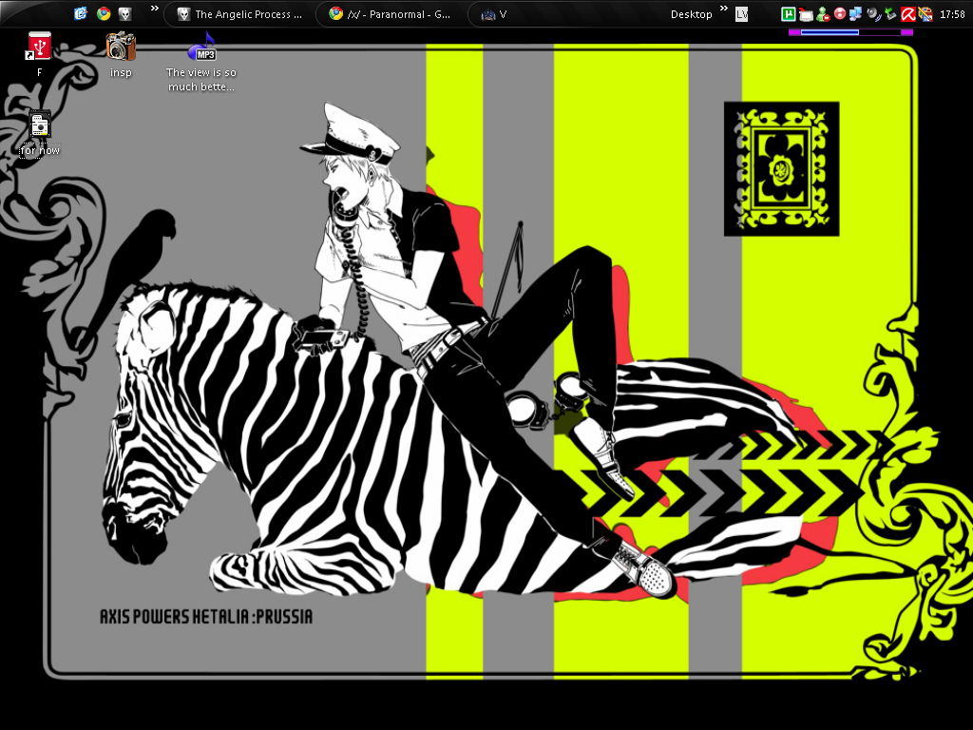Expand the quick launch overflow chevron
973x730 pixels.
[155, 9]
